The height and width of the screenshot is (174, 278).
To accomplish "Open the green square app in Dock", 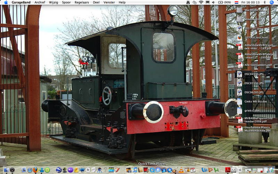I will click(x=47, y=170).
